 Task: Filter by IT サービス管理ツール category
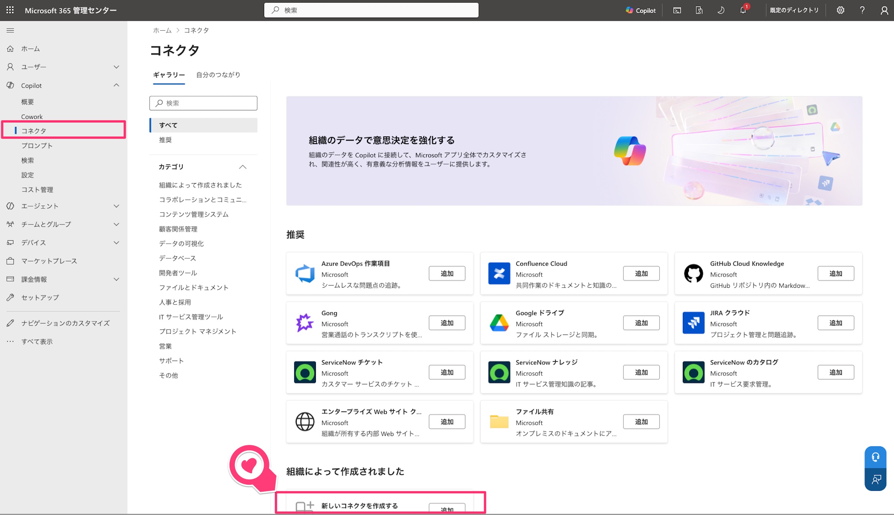pyautogui.click(x=191, y=317)
